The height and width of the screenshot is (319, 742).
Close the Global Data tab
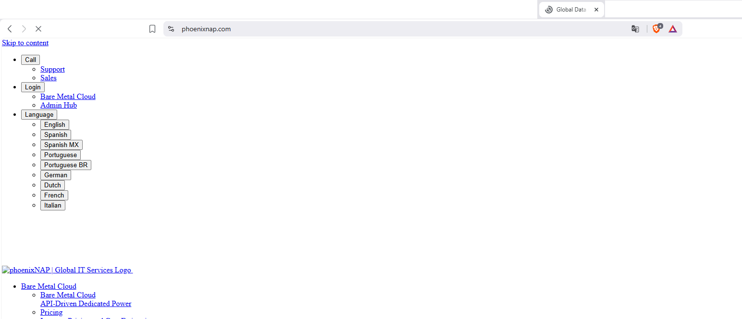tap(596, 10)
